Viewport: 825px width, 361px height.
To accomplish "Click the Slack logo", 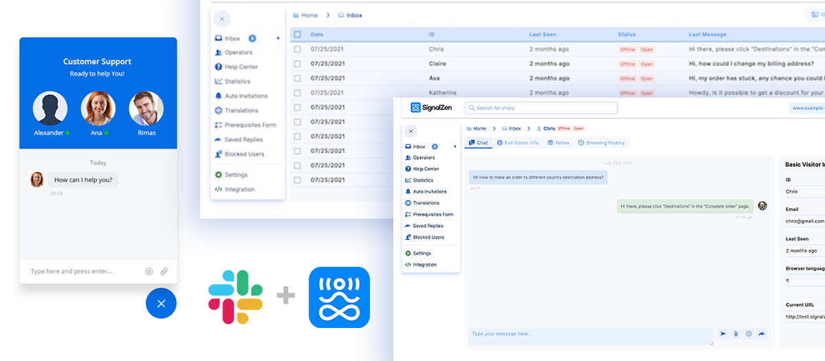I will click(x=236, y=296).
